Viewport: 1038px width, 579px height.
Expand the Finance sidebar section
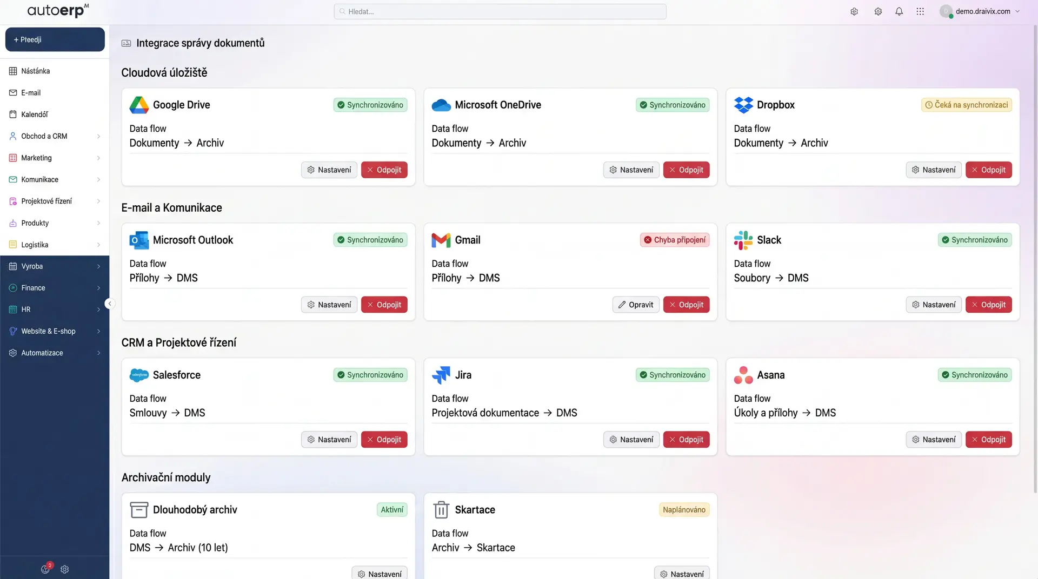tap(98, 288)
